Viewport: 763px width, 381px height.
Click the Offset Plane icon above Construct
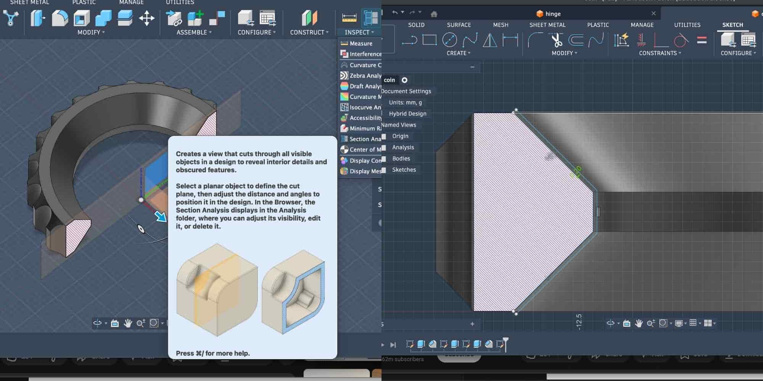(309, 18)
